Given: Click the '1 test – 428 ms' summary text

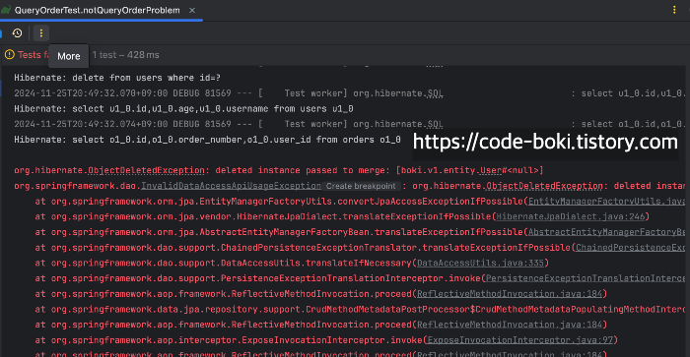Looking at the screenshot, I should tap(126, 55).
